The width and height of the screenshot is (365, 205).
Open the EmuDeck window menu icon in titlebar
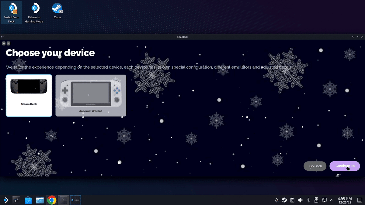pyautogui.click(x=2, y=37)
